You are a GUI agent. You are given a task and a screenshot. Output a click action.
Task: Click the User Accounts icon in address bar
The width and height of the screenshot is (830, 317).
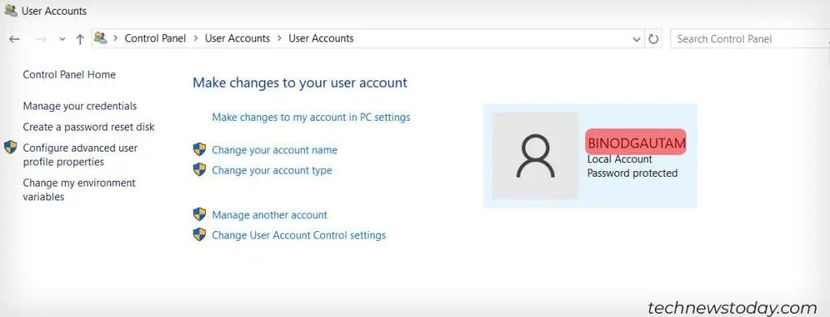(100, 38)
